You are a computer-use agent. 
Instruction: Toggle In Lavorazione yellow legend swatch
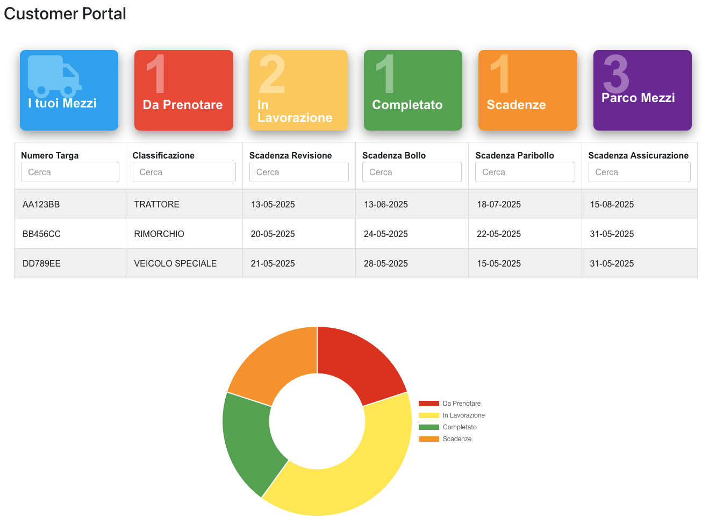pos(428,415)
